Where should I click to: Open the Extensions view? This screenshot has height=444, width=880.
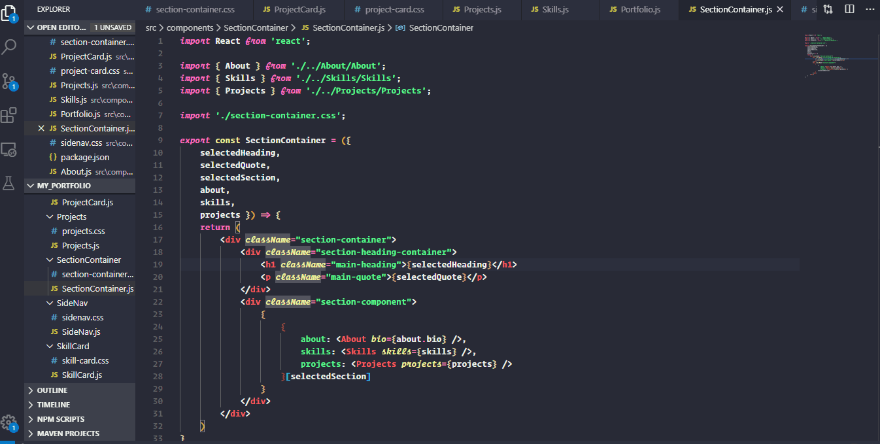pos(8,115)
